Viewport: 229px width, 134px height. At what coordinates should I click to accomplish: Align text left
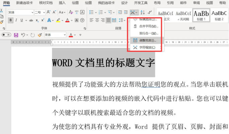[x=91, y=20]
